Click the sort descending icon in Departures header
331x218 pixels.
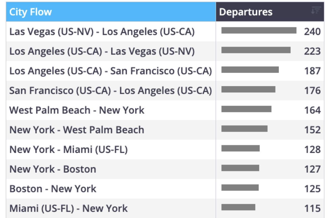click(316, 10)
